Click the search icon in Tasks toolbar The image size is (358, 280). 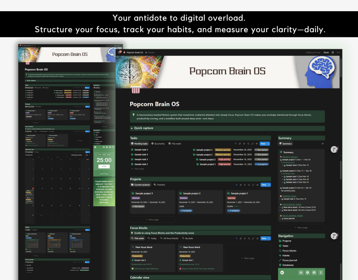coord(249,143)
